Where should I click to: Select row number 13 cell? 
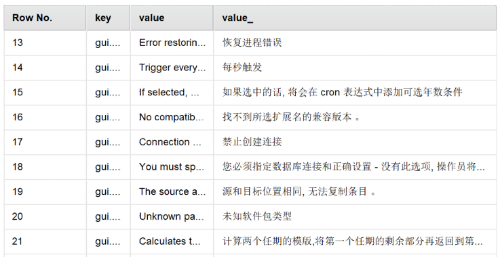point(45,43)
